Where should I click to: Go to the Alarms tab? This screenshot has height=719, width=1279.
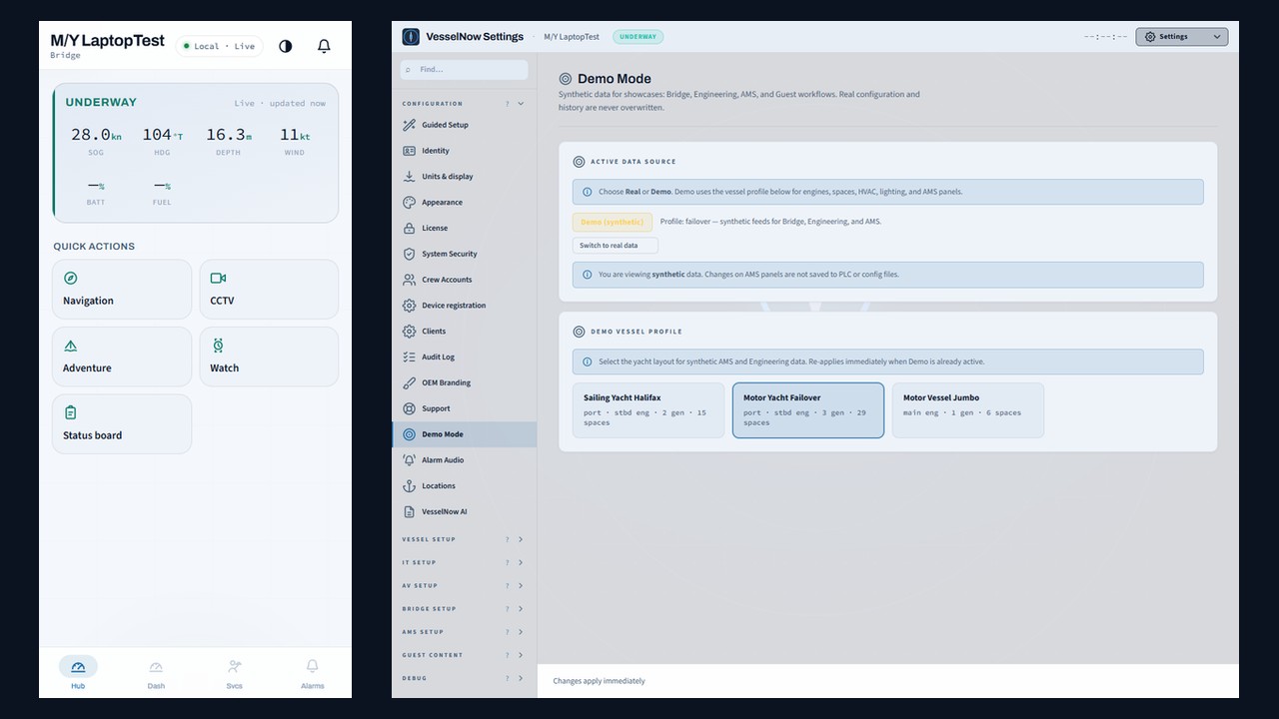coord(312,674)
